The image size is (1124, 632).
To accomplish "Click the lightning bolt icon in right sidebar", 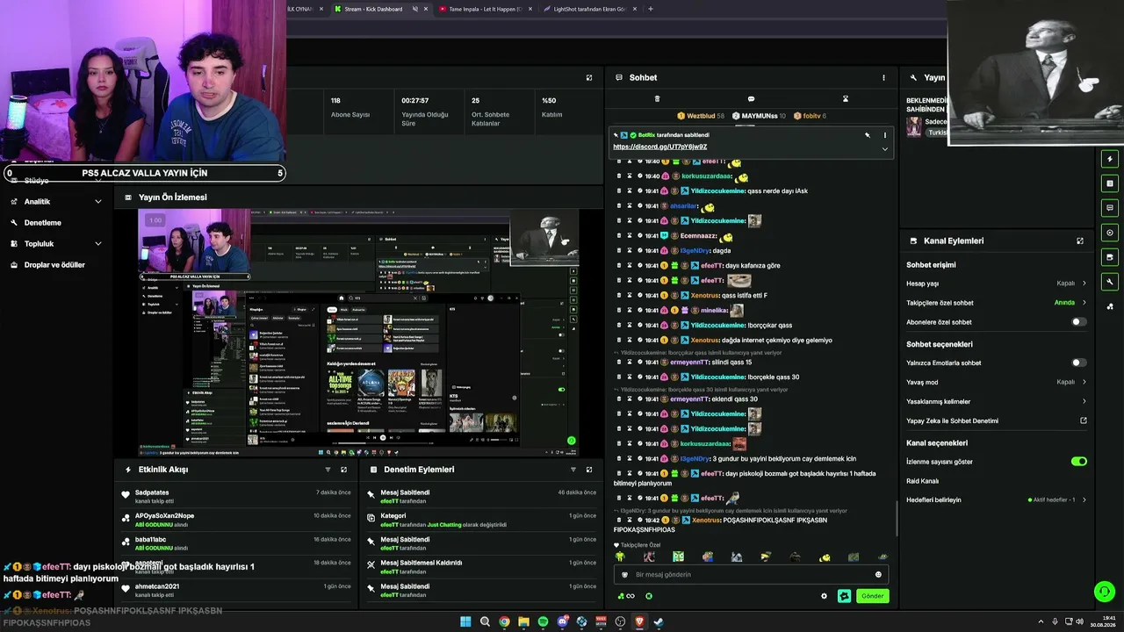I will pyautogui.click(x=1111, y=159).
